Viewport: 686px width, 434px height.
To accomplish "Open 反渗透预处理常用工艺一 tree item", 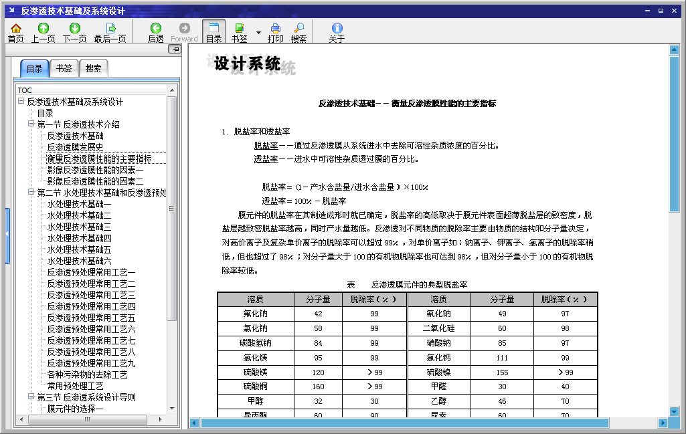I will [92, 272].
